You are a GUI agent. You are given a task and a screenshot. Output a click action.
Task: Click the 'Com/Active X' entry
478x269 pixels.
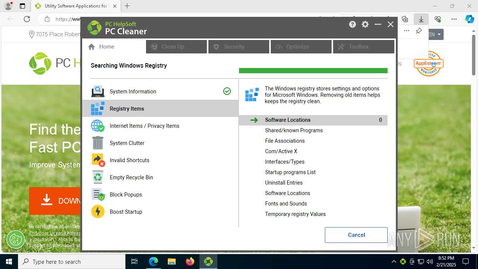281,151
